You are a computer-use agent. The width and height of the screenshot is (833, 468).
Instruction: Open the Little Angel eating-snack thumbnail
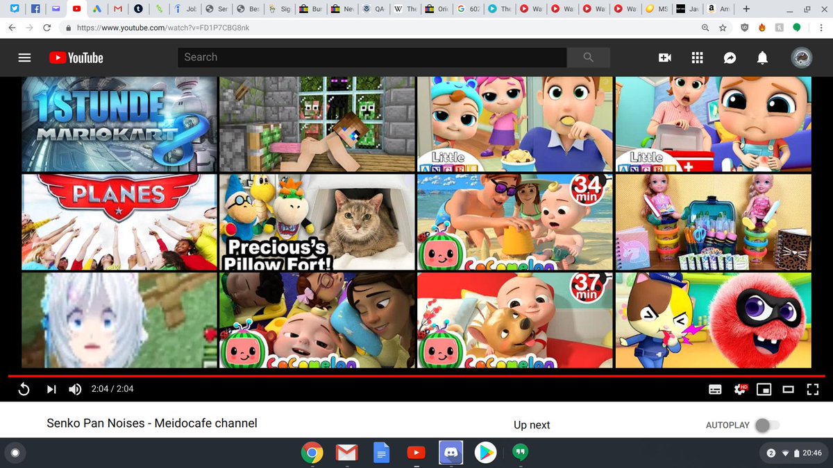515,124
